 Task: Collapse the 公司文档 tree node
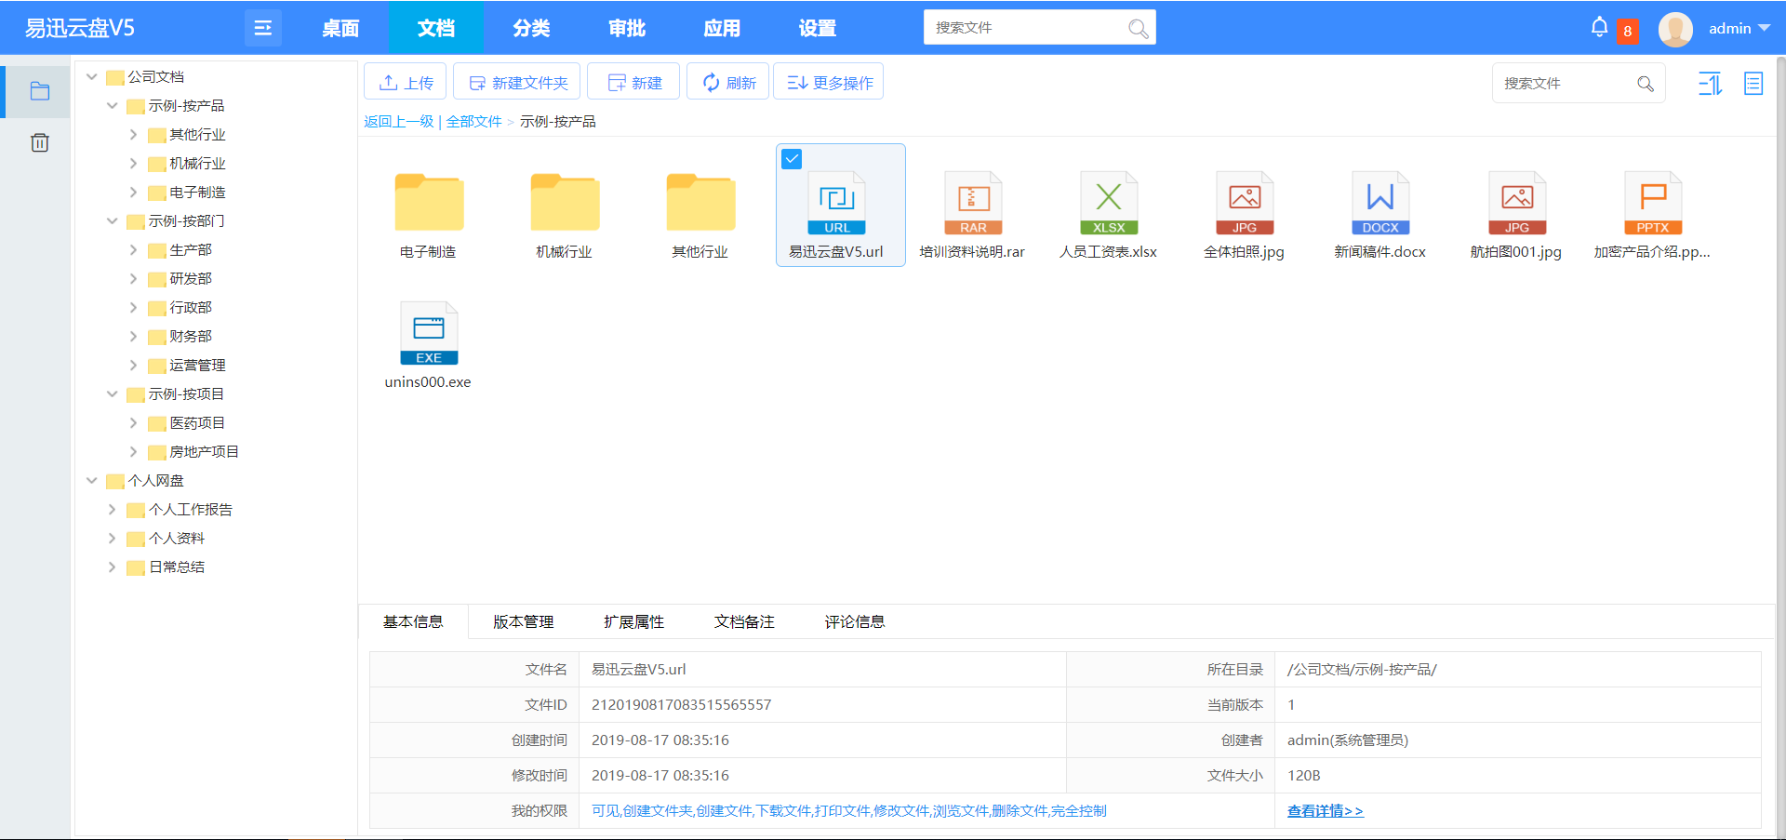coord(91,76)
